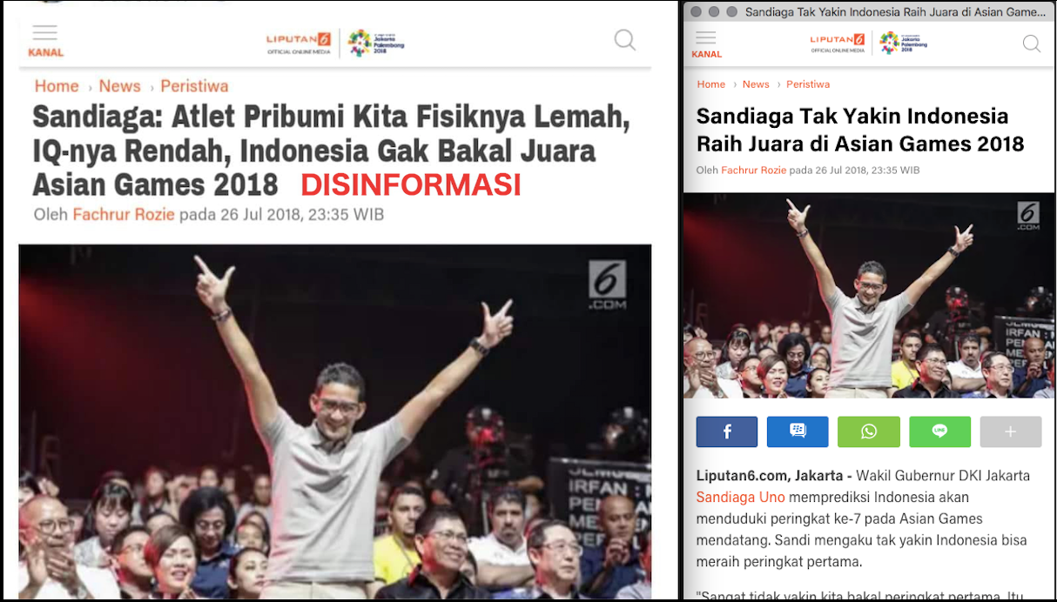Image resolution: width=1057 pixels, height=602 pixels.
Task: Open author Fachrur Rozie link in right window
Action: (x=753, y=171)
